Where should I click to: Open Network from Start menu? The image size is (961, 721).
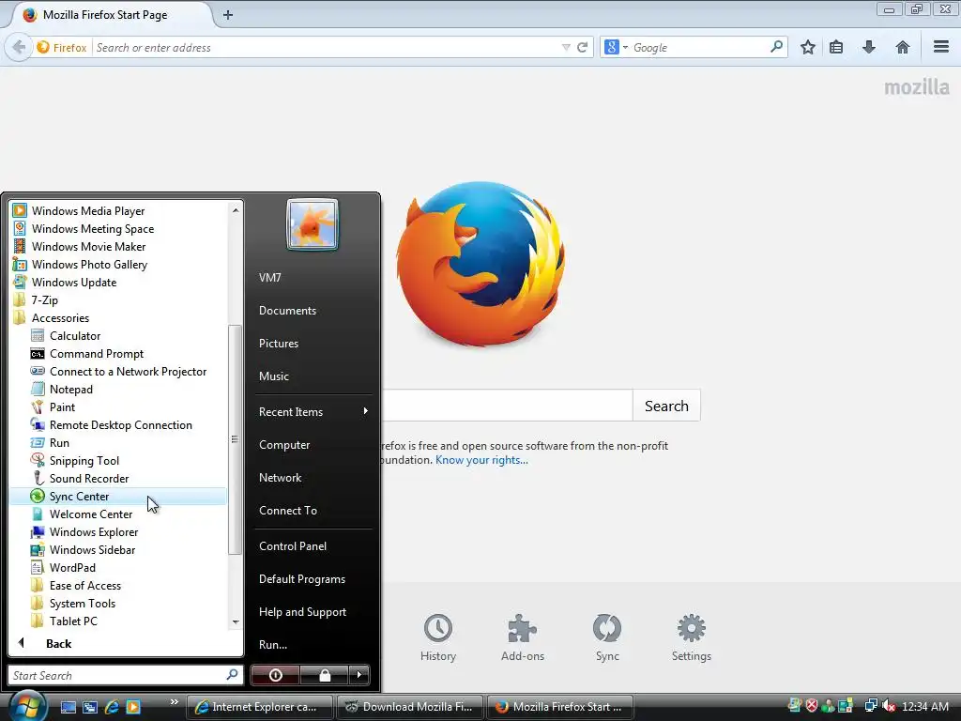click(x=280, y=478)
